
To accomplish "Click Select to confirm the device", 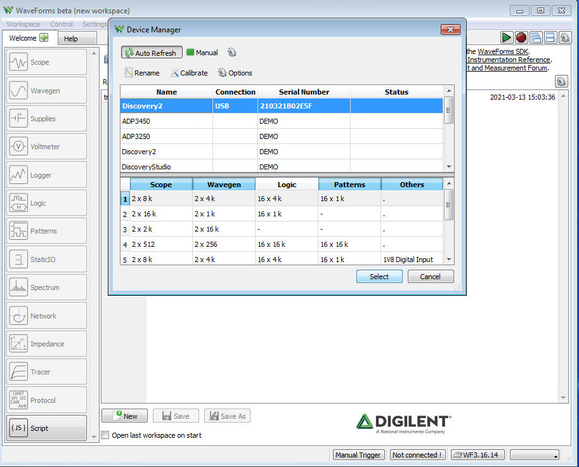I will click(x=379, y=277).
